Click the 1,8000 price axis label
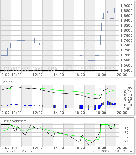Screen dimensions: 136x155 click(126, 30)
